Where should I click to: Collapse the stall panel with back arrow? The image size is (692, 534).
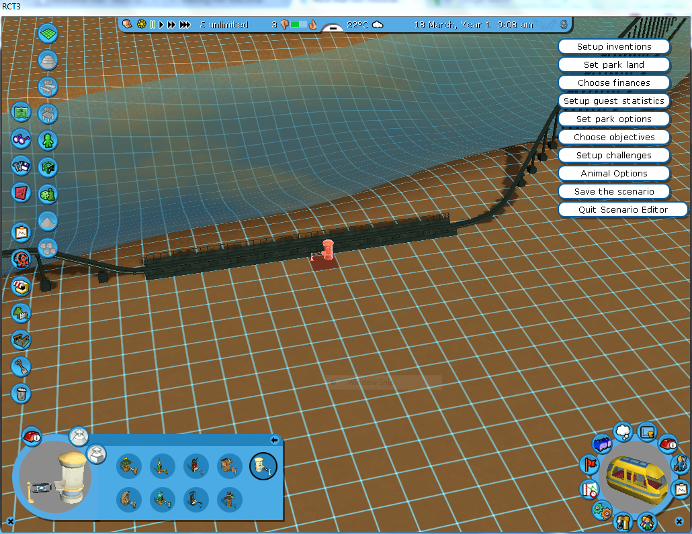coord(274,440)
